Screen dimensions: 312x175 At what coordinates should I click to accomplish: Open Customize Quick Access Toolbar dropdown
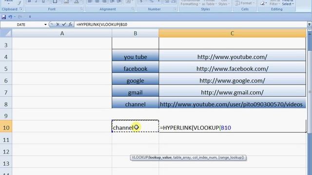(x=30, y=17)
